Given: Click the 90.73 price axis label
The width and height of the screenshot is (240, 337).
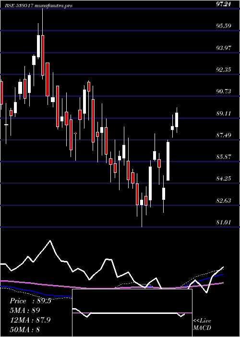Looking at the screenshot, I should [x=224, y=91].
